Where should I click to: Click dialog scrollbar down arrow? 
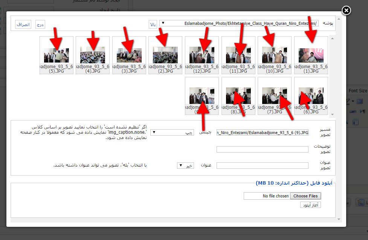[339, 219]
